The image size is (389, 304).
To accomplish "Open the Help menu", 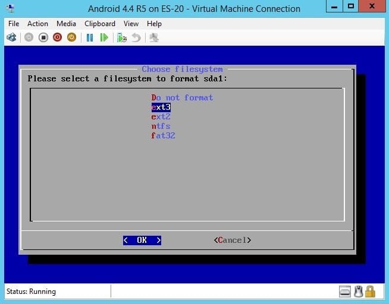I will point(154,24).
